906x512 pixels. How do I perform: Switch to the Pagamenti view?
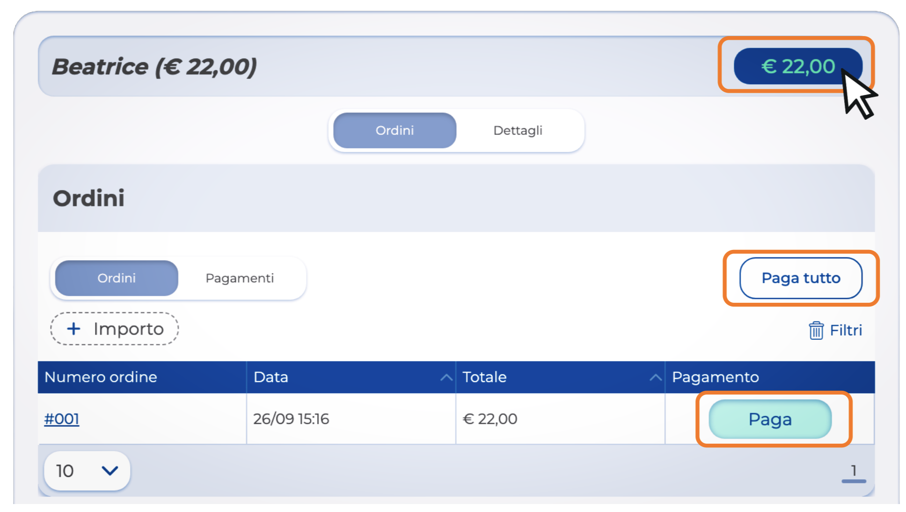(x=240, y=278)
